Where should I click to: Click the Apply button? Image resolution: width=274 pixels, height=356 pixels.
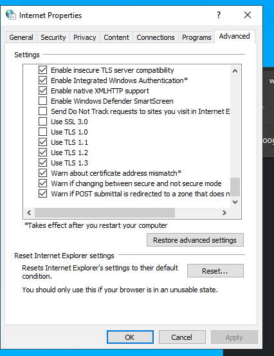[x=234, y=337]
